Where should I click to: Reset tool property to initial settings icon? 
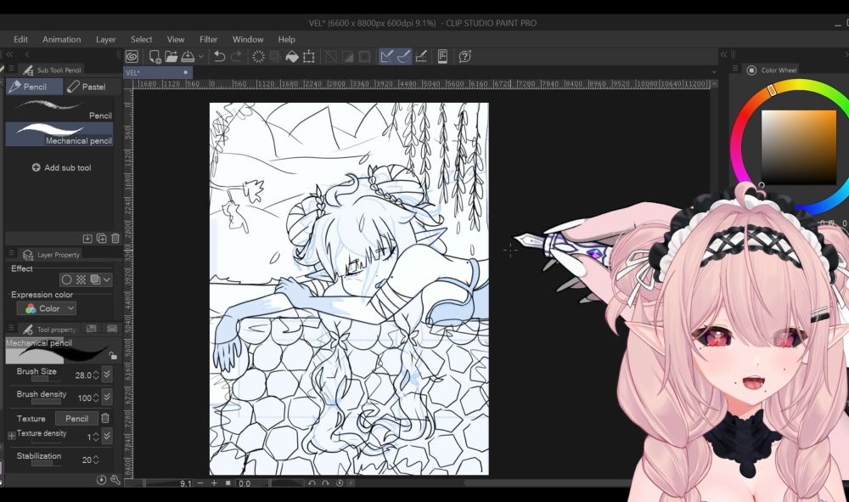[x=101, y=480]
